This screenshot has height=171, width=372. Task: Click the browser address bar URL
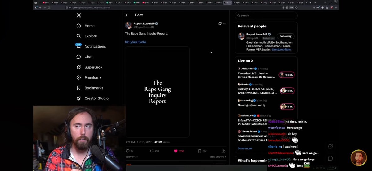point(91,7)
